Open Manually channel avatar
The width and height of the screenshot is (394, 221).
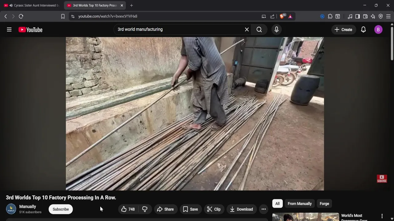[x=11, y=209]
